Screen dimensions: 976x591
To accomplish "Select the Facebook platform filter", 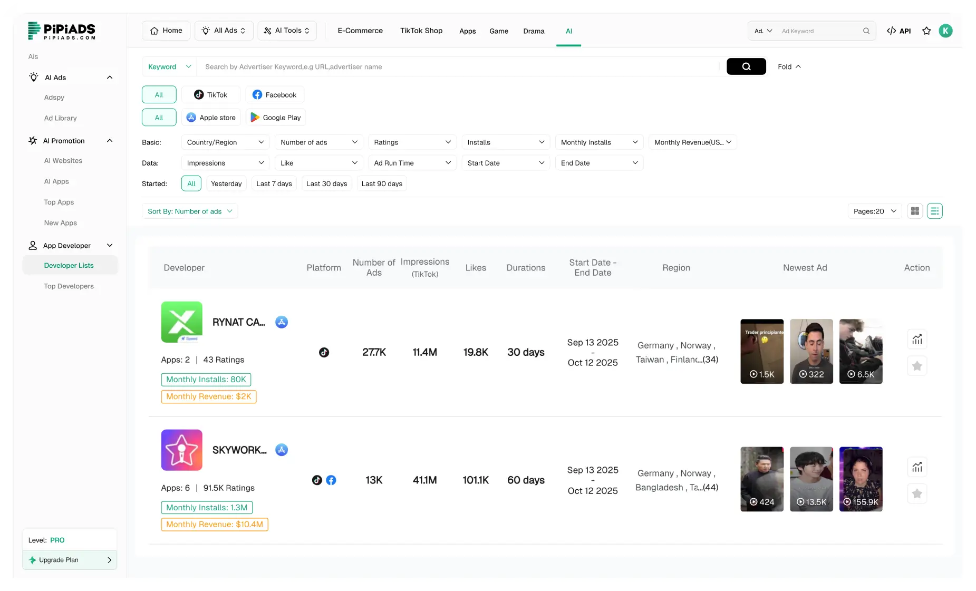I will [x=274, y=94].
